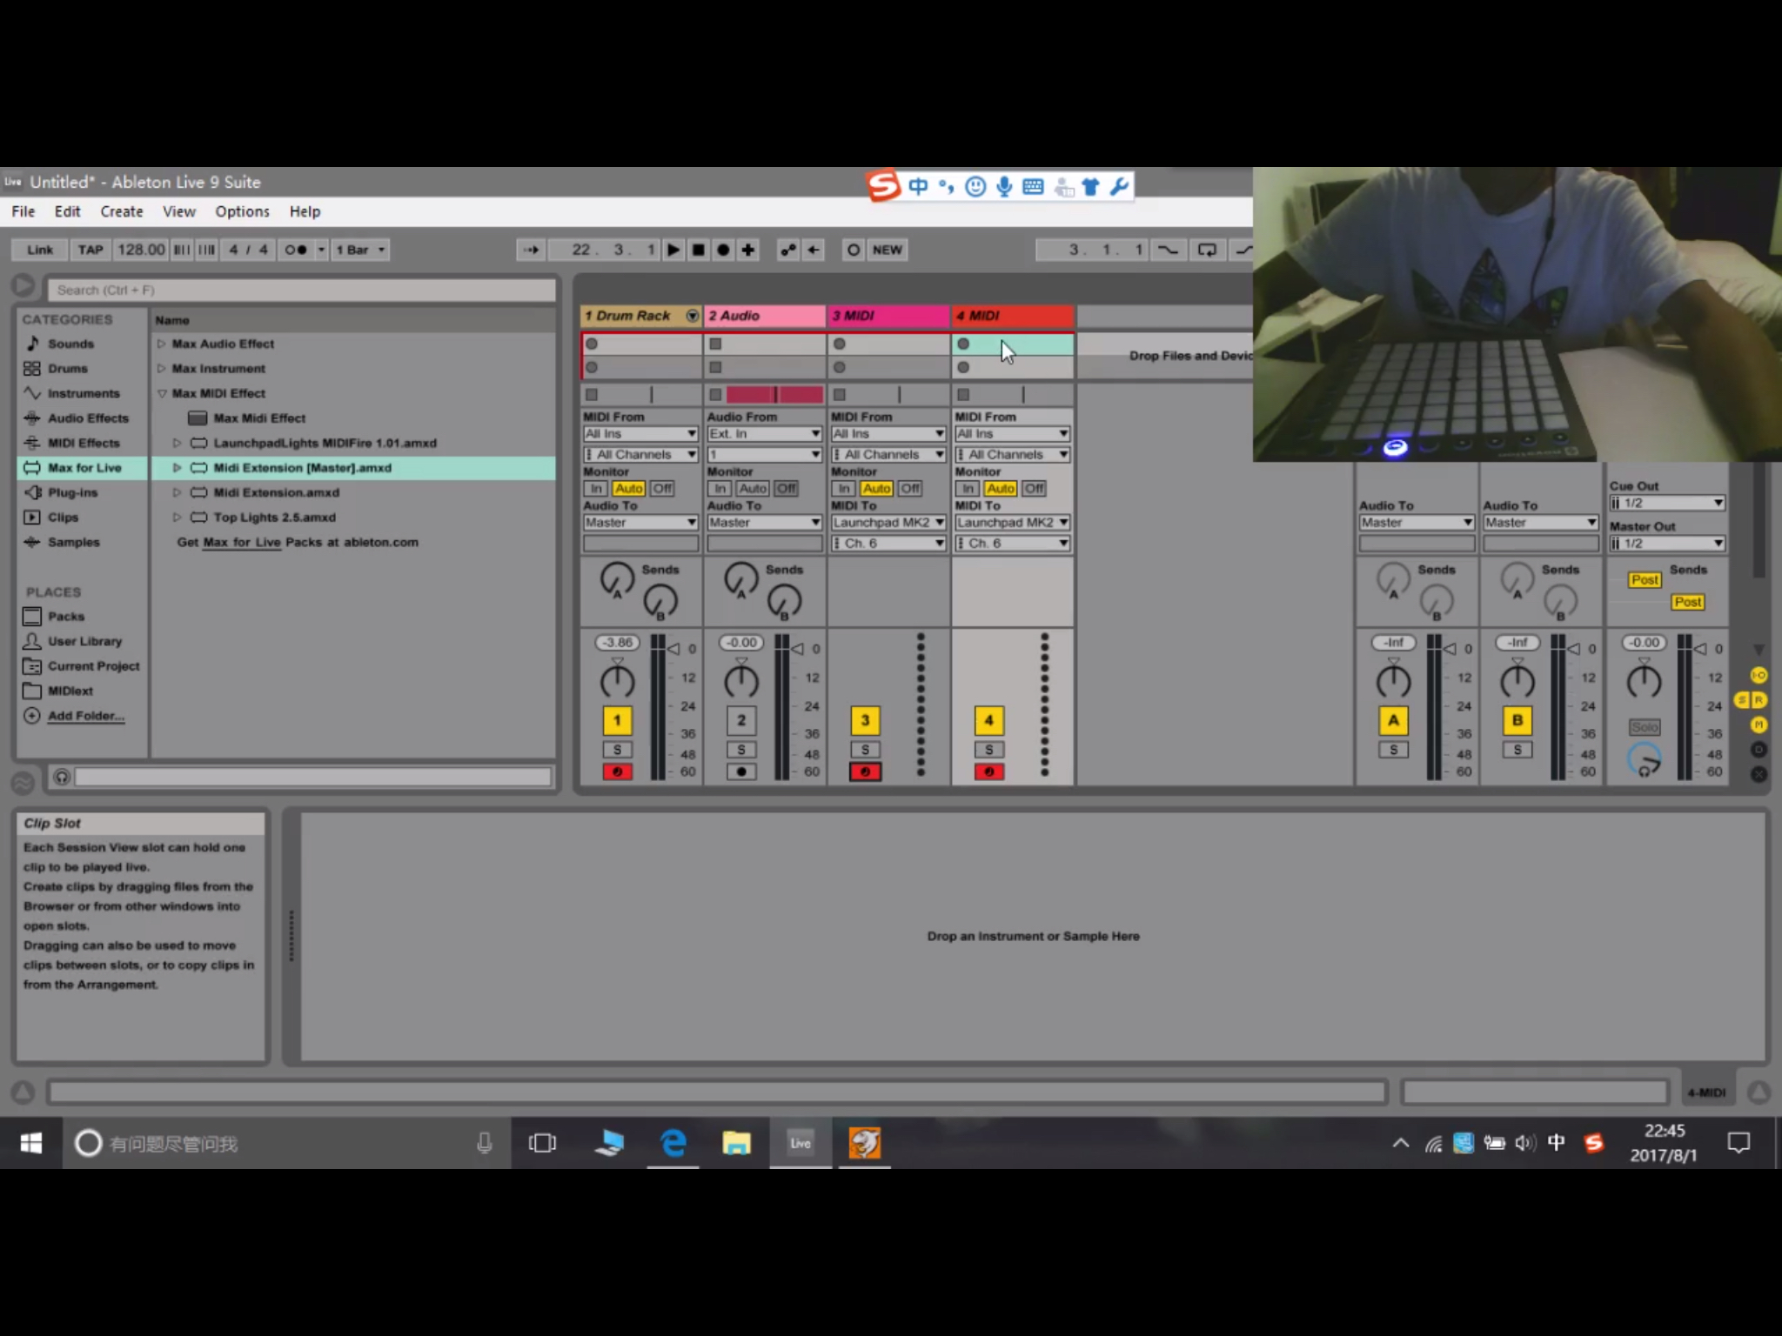The width and height of the screenshot is (1782, 1336).
Task: Open Cue Out 1/2 dropdown
Action: pyautogui.click(x=1666, y=503)
